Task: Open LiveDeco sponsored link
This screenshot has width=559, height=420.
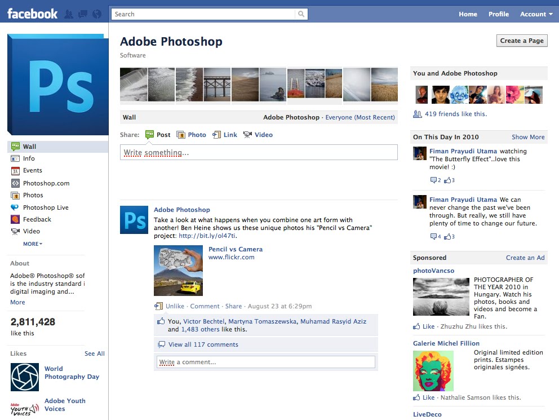Action: pyautogui.click(x=427, y=414)
